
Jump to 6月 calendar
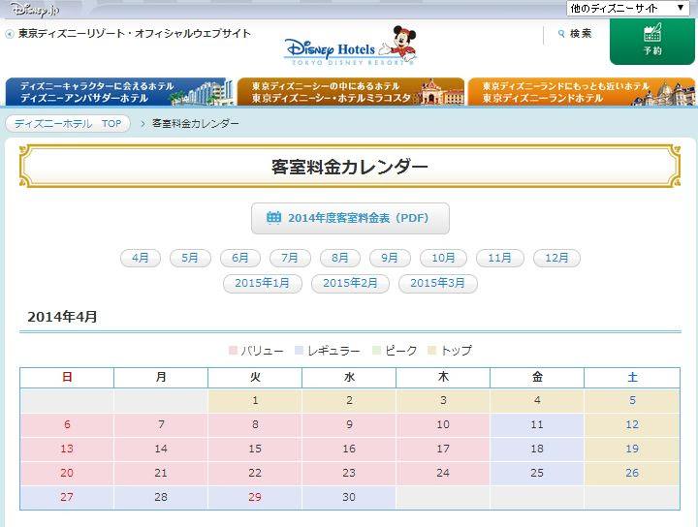pos(240,258)
